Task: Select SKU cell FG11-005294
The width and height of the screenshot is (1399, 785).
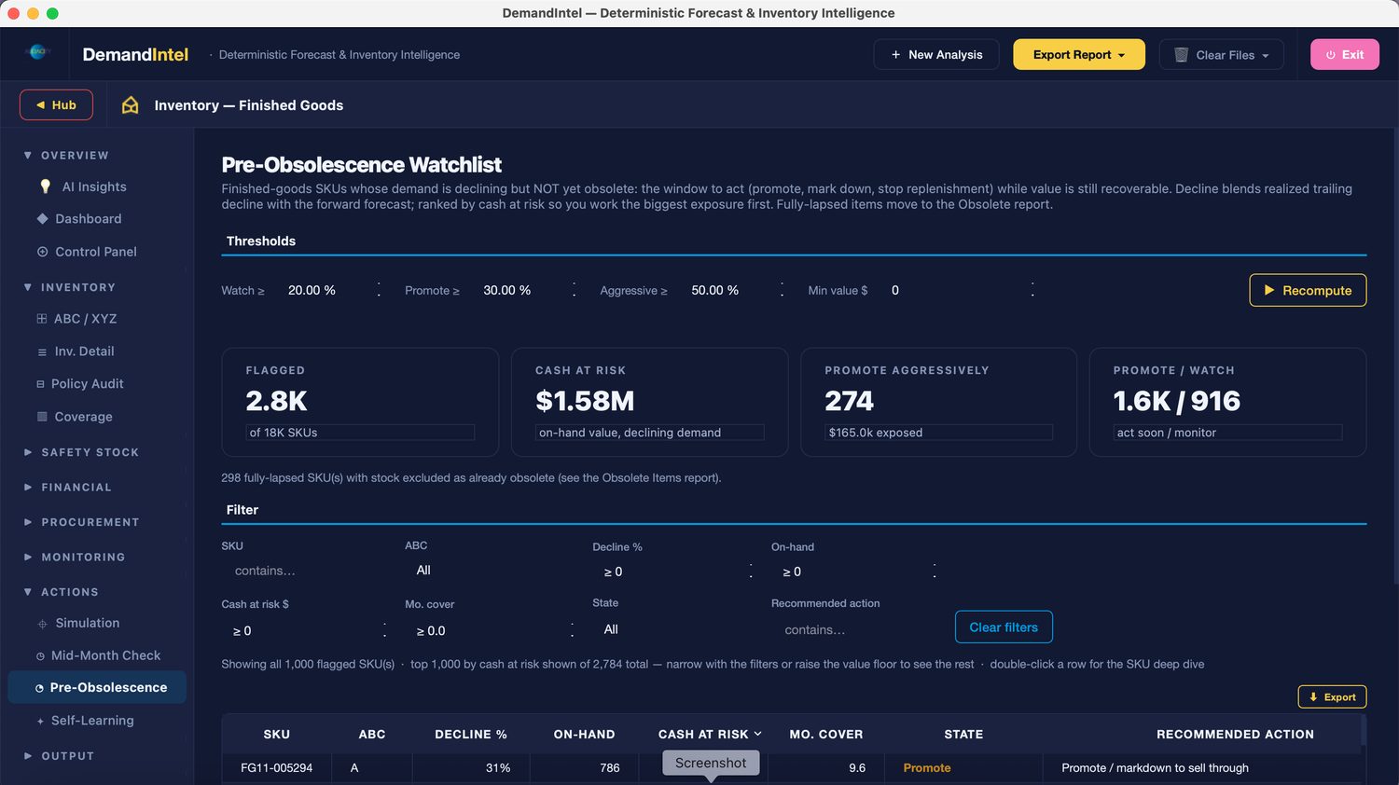Action: [x=276, y=768]
